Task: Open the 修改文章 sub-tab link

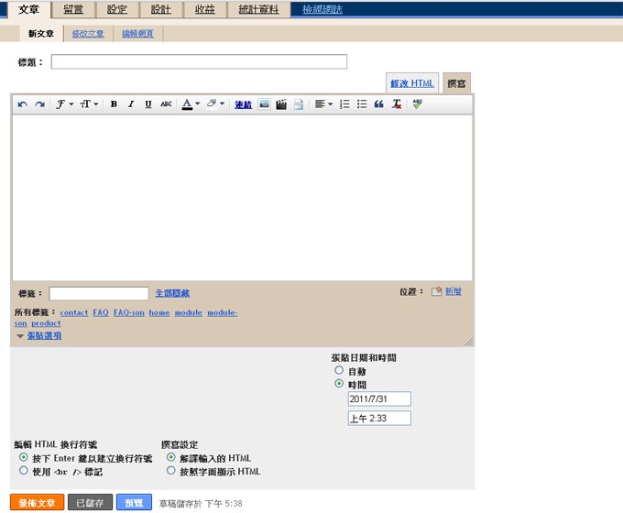Action: 88,34
